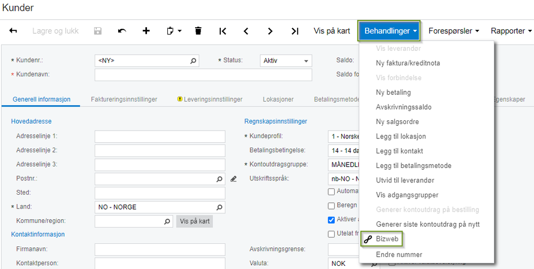Toggle the Beregn checkbox
The image size is (534, 269).
331,206
